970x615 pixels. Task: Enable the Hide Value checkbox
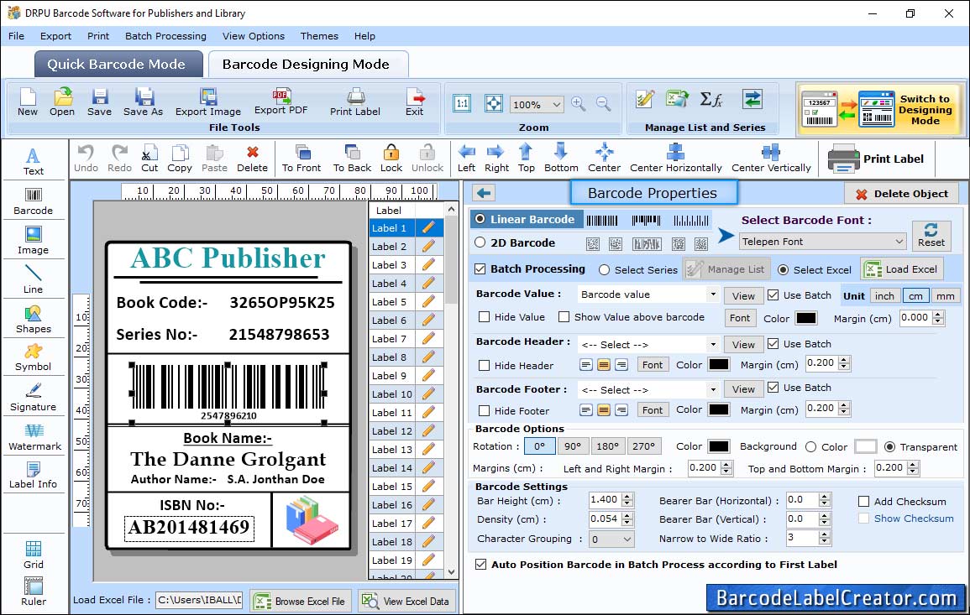tap(485, 317)
